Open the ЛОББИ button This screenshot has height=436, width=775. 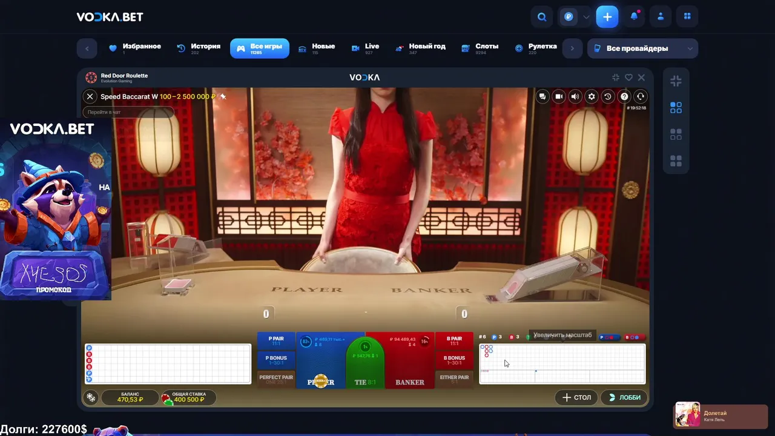coord(624,397)
